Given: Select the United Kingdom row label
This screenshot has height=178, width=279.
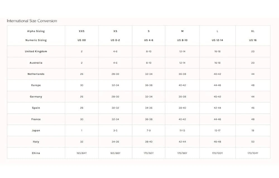Looking at the screenshot, I should (x=36, y=52).
